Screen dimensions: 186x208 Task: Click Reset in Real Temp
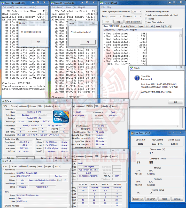[164, 199]
